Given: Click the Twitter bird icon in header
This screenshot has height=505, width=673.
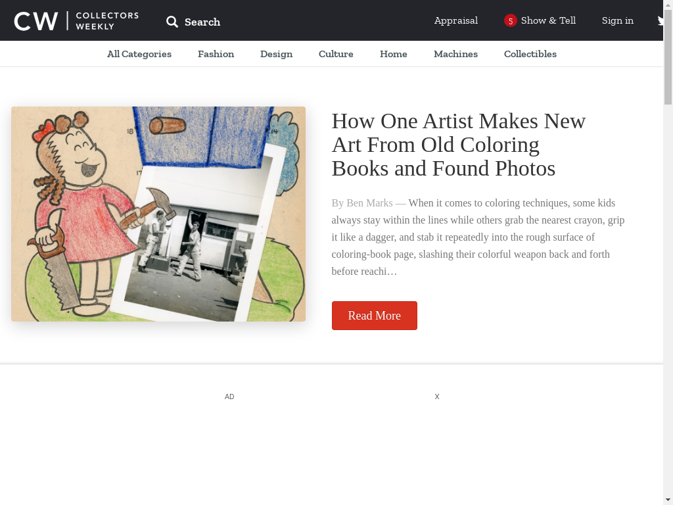Looking at the screenshot, I should 660,20.
